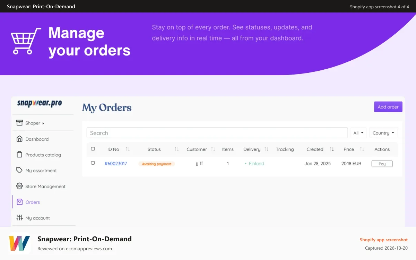Click the Search orders input field

pos(217,133)
